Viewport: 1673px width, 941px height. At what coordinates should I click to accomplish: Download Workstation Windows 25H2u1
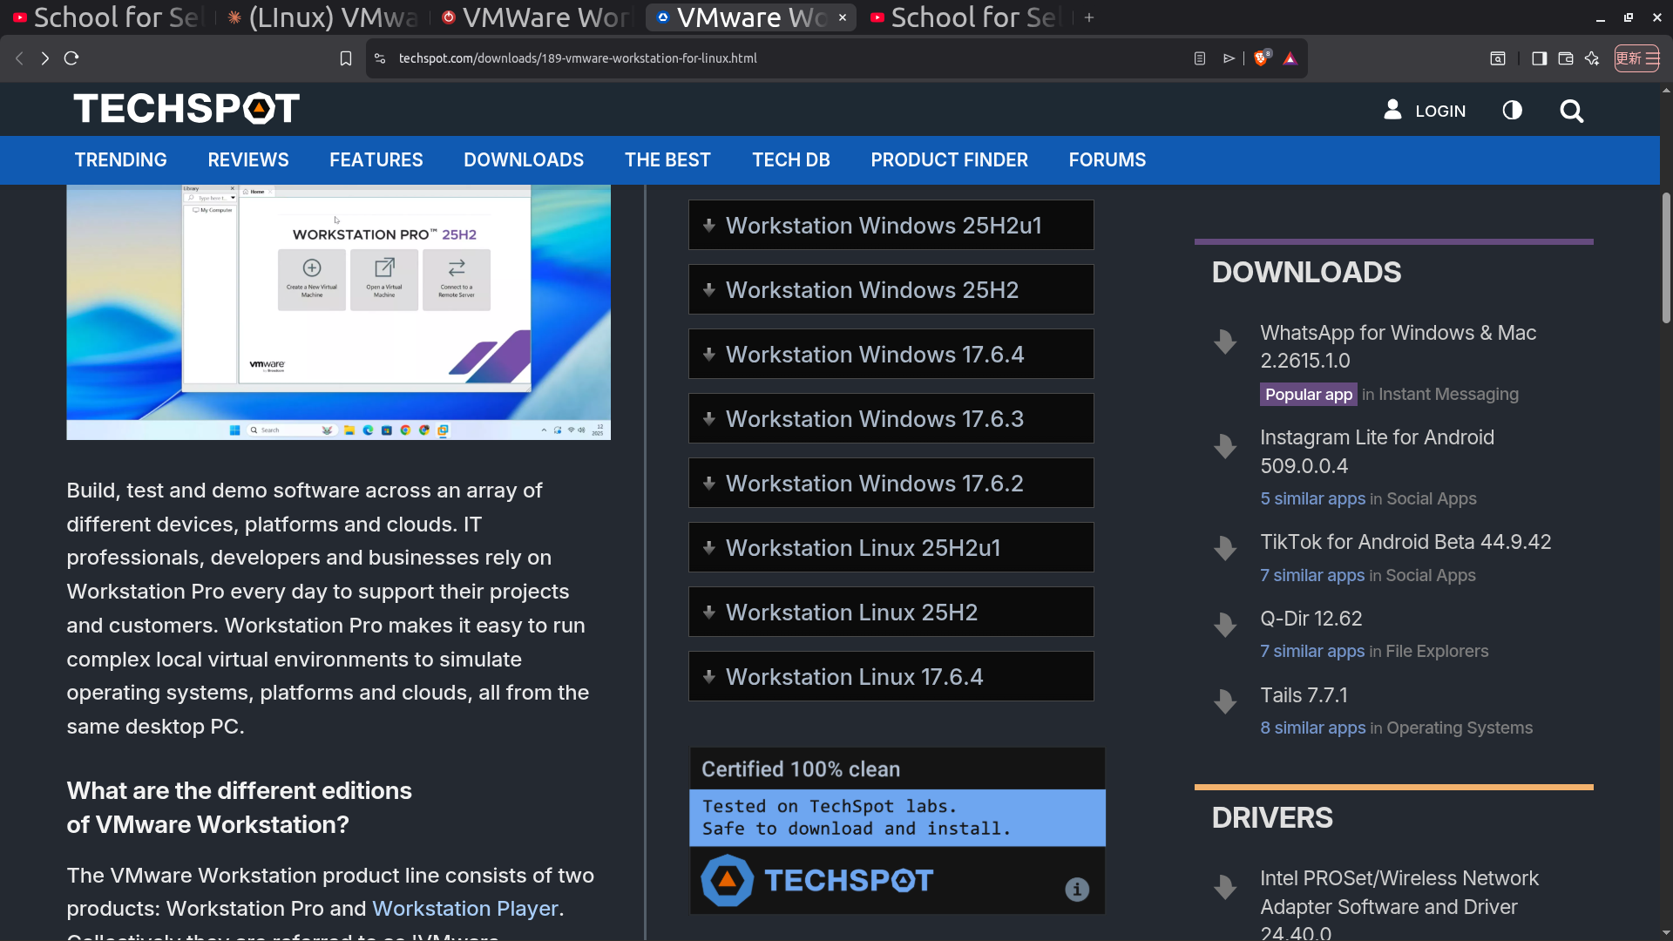pyautogui.click(x=891, y=226)
